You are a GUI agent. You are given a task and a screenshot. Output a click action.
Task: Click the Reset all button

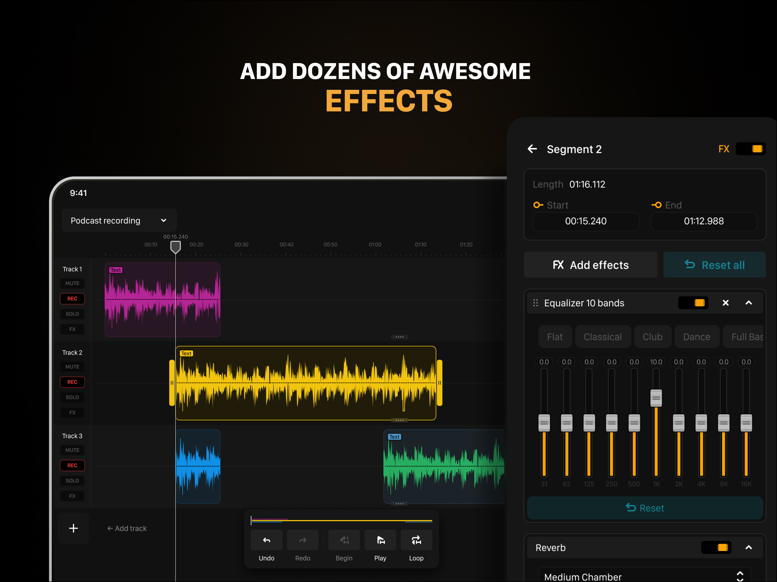pos(714,265)
